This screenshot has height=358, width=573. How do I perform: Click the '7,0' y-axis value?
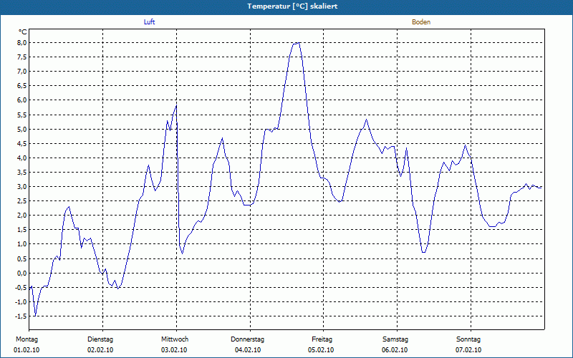click(22, 71)
